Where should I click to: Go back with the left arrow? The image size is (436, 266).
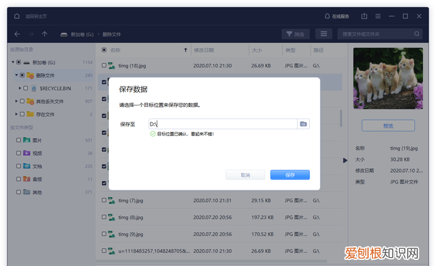[x=17, y=34]
